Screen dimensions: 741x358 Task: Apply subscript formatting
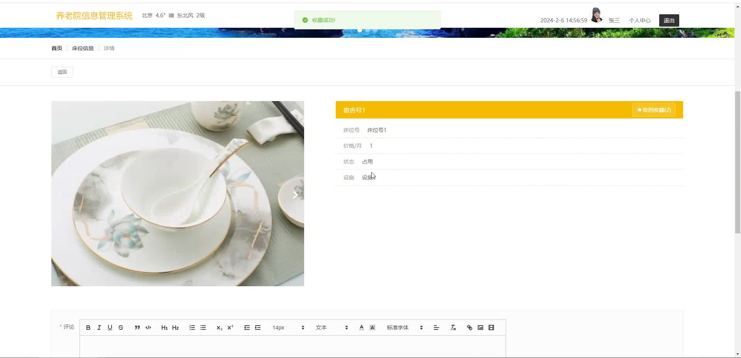click(x=219, y=328)
